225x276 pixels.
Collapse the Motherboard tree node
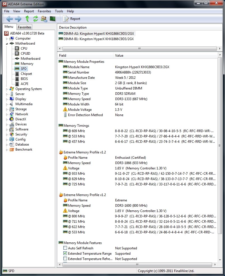pyautogui.click(x=7, y=43)
